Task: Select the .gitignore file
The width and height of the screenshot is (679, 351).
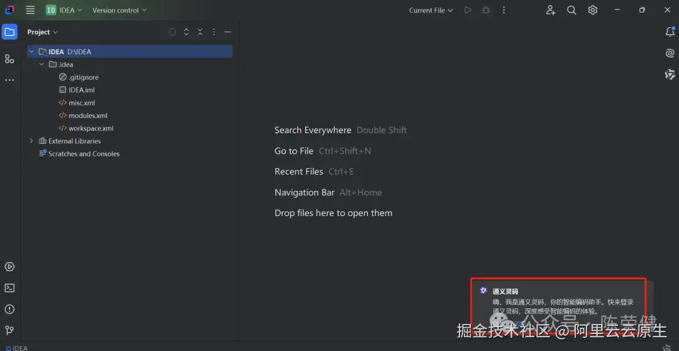Action: click(x=79, y=77)
